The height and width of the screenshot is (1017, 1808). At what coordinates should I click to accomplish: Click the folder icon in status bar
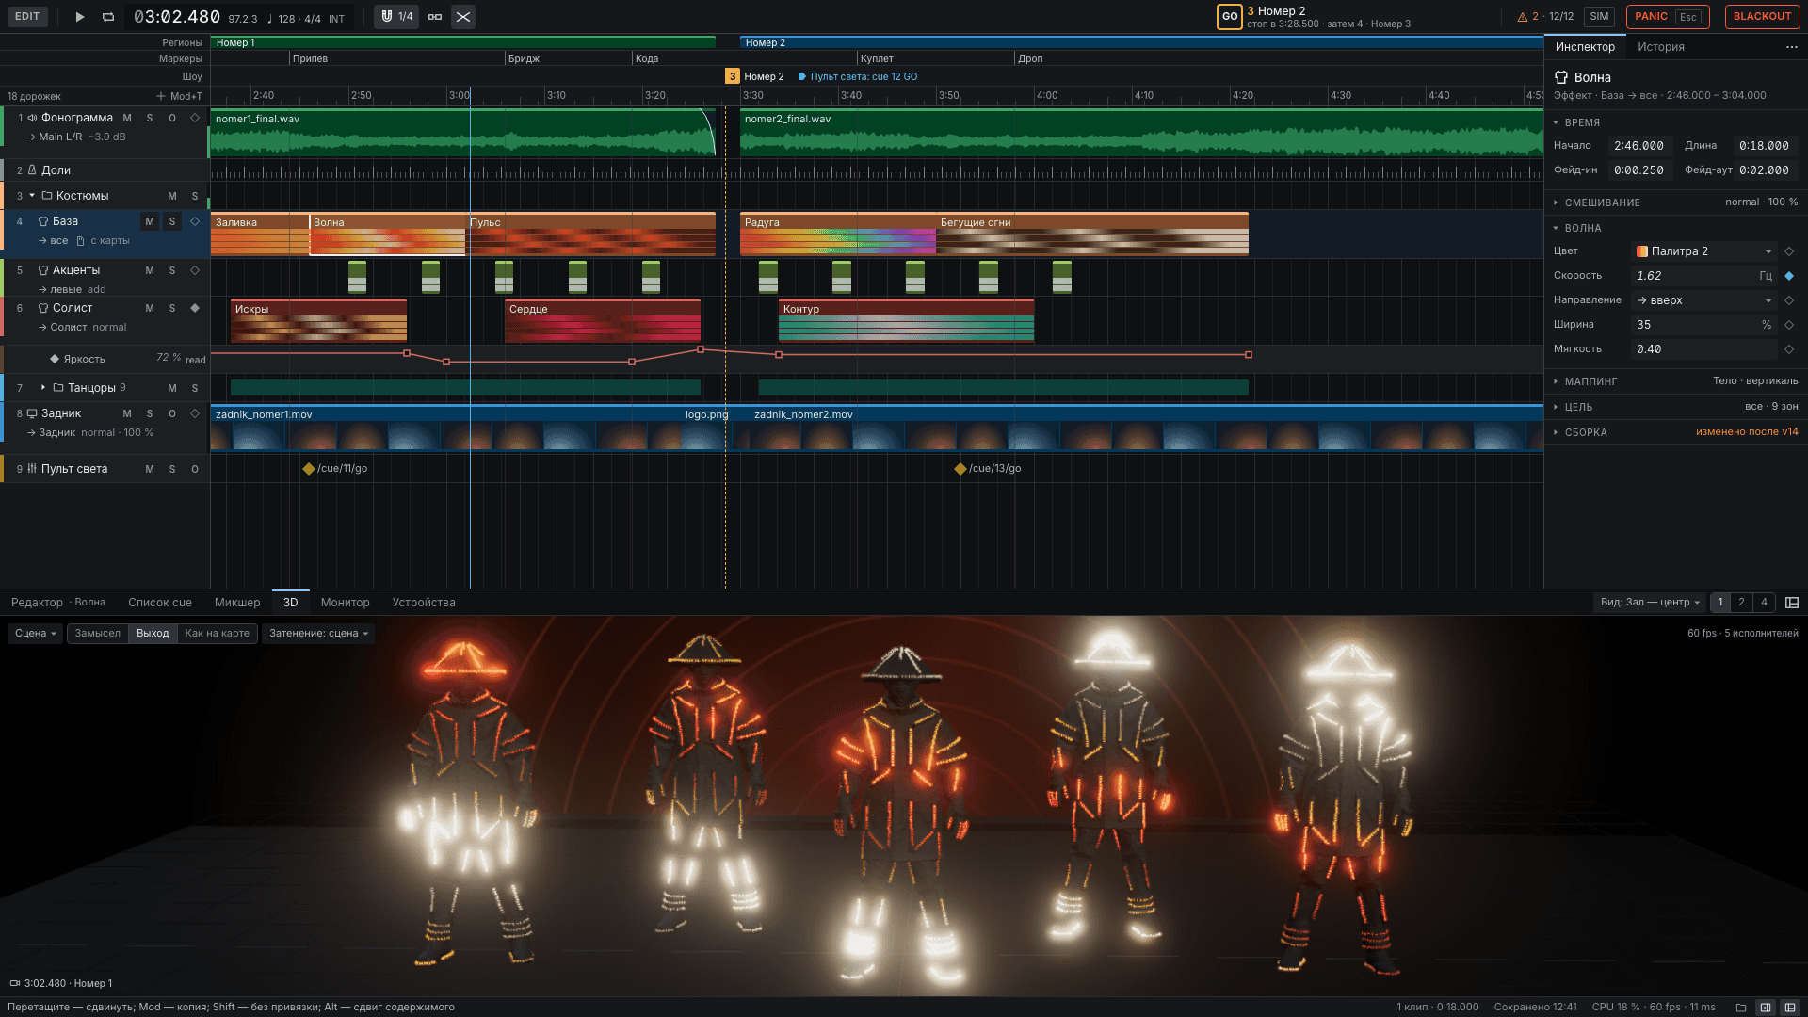(1741, 1008)
